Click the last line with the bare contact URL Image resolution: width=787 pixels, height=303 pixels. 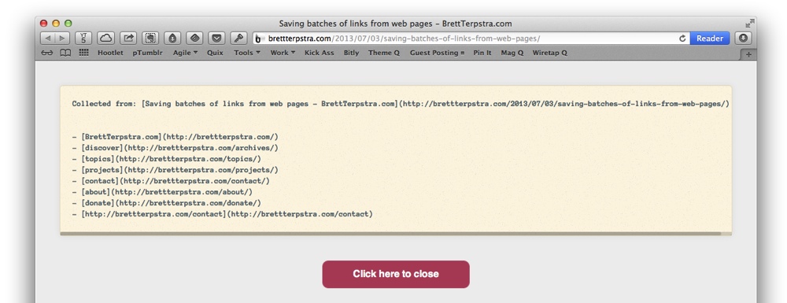point(223,214)
